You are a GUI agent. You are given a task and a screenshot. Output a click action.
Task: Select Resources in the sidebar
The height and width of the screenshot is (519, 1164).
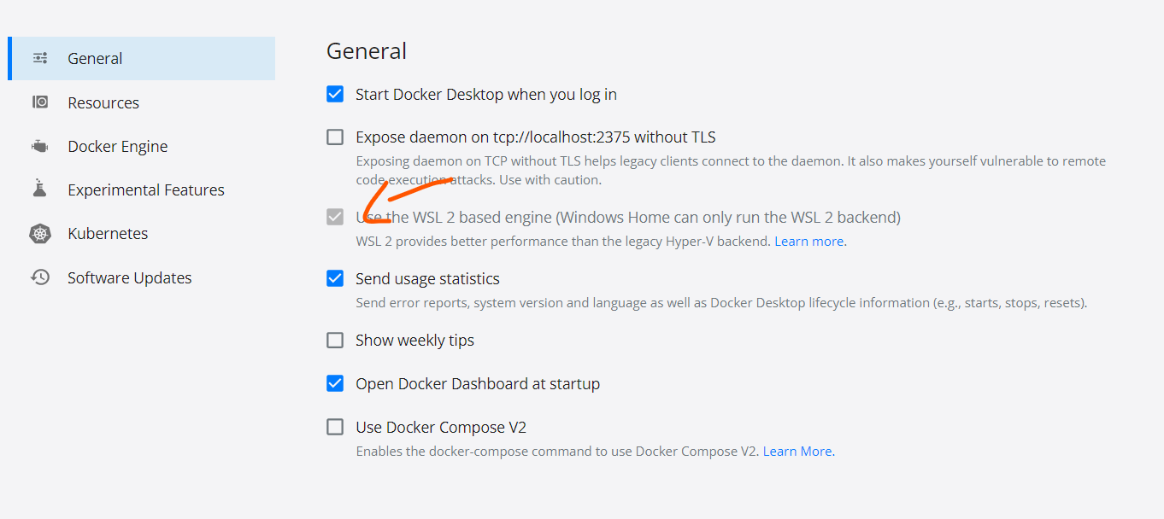[x=103, y=102]
